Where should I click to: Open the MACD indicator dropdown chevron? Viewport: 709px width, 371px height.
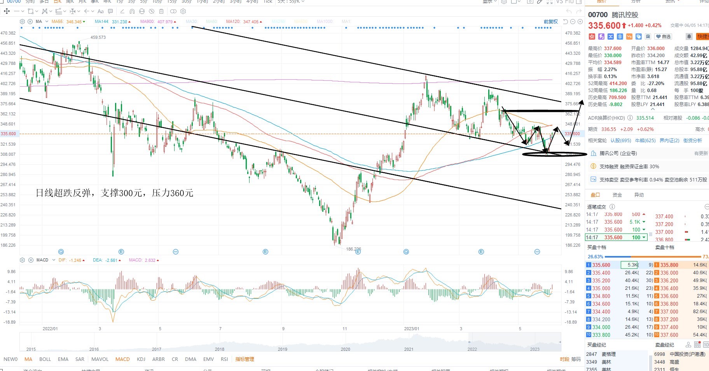coord(54,260)
